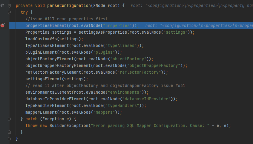Click the inline root debug value on the method signature line
The width and height of the screenshot is (253, 144).
click(x=192, y=6)
